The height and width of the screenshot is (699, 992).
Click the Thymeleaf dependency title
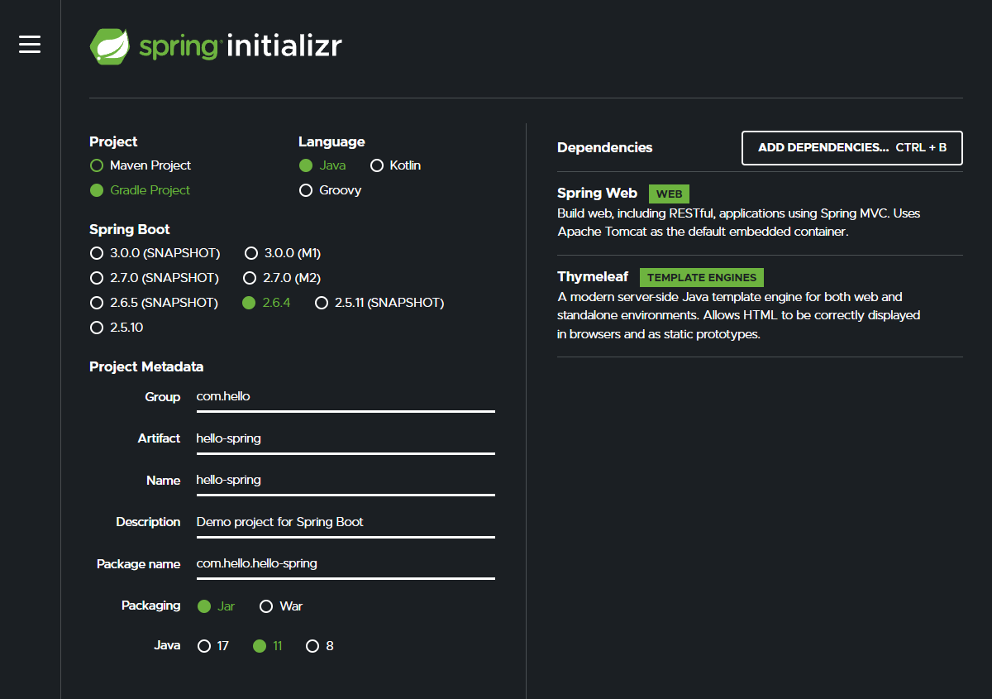[593, 277]
